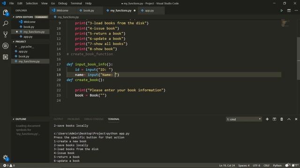Select my_functions.py in Open Editors list

(30, 32)
